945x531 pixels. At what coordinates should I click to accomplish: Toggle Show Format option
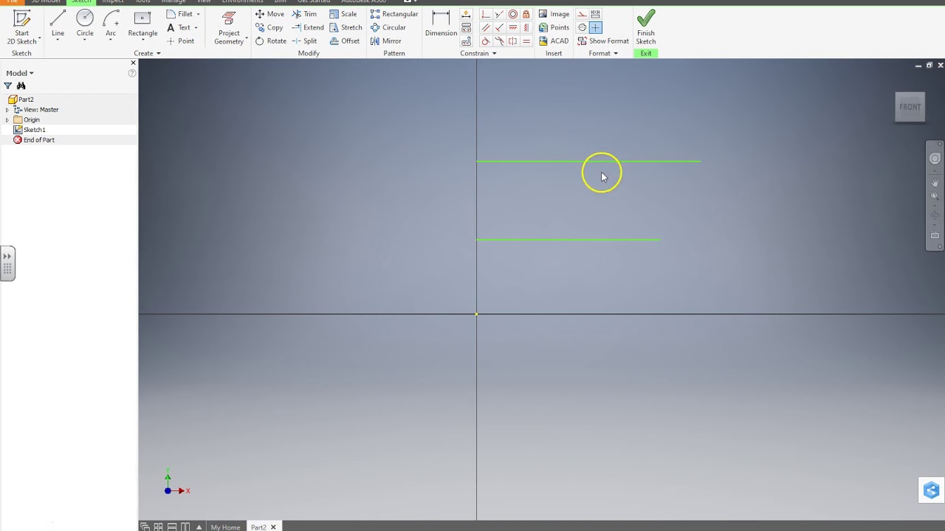pos(603,41)
